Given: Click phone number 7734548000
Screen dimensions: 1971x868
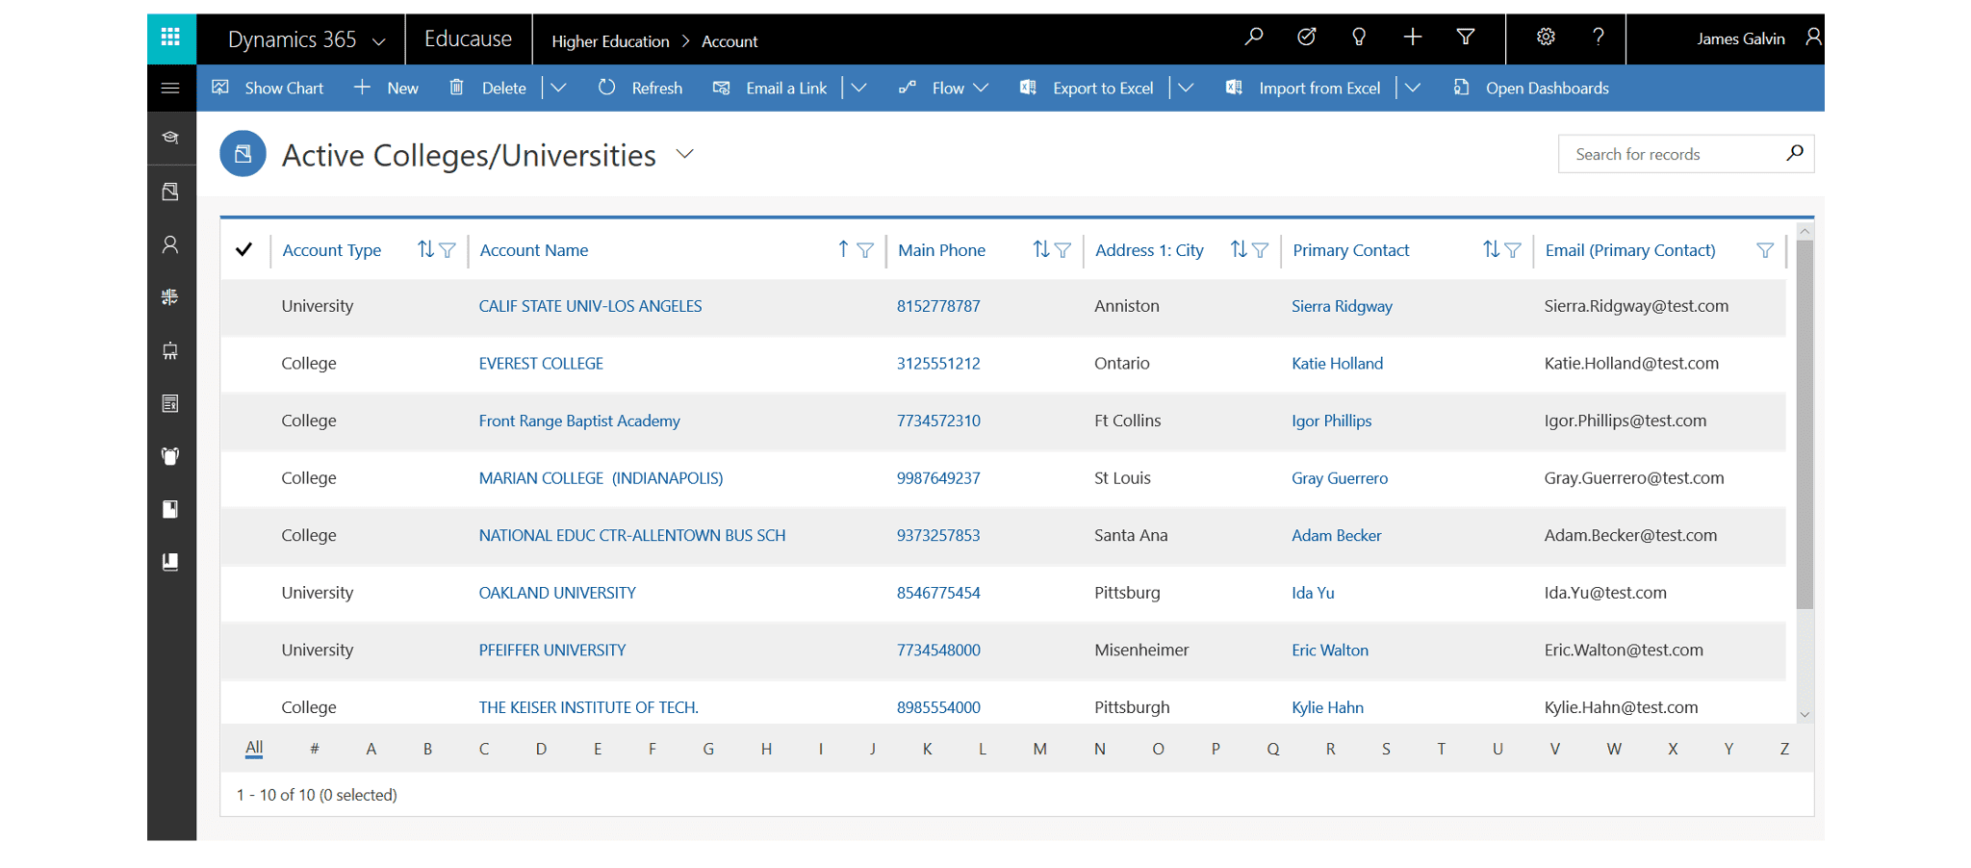Looking at the screenshot, I should (x=938, y=650).
